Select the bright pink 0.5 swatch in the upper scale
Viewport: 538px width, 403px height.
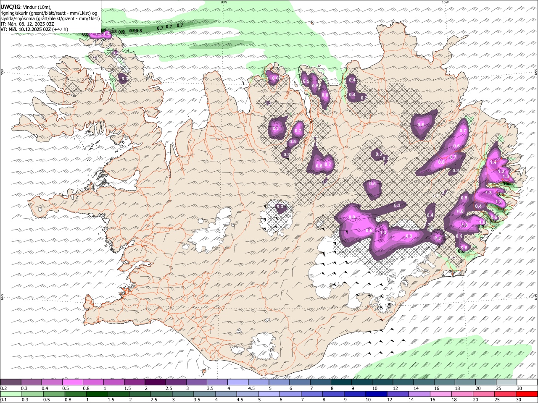72,382
